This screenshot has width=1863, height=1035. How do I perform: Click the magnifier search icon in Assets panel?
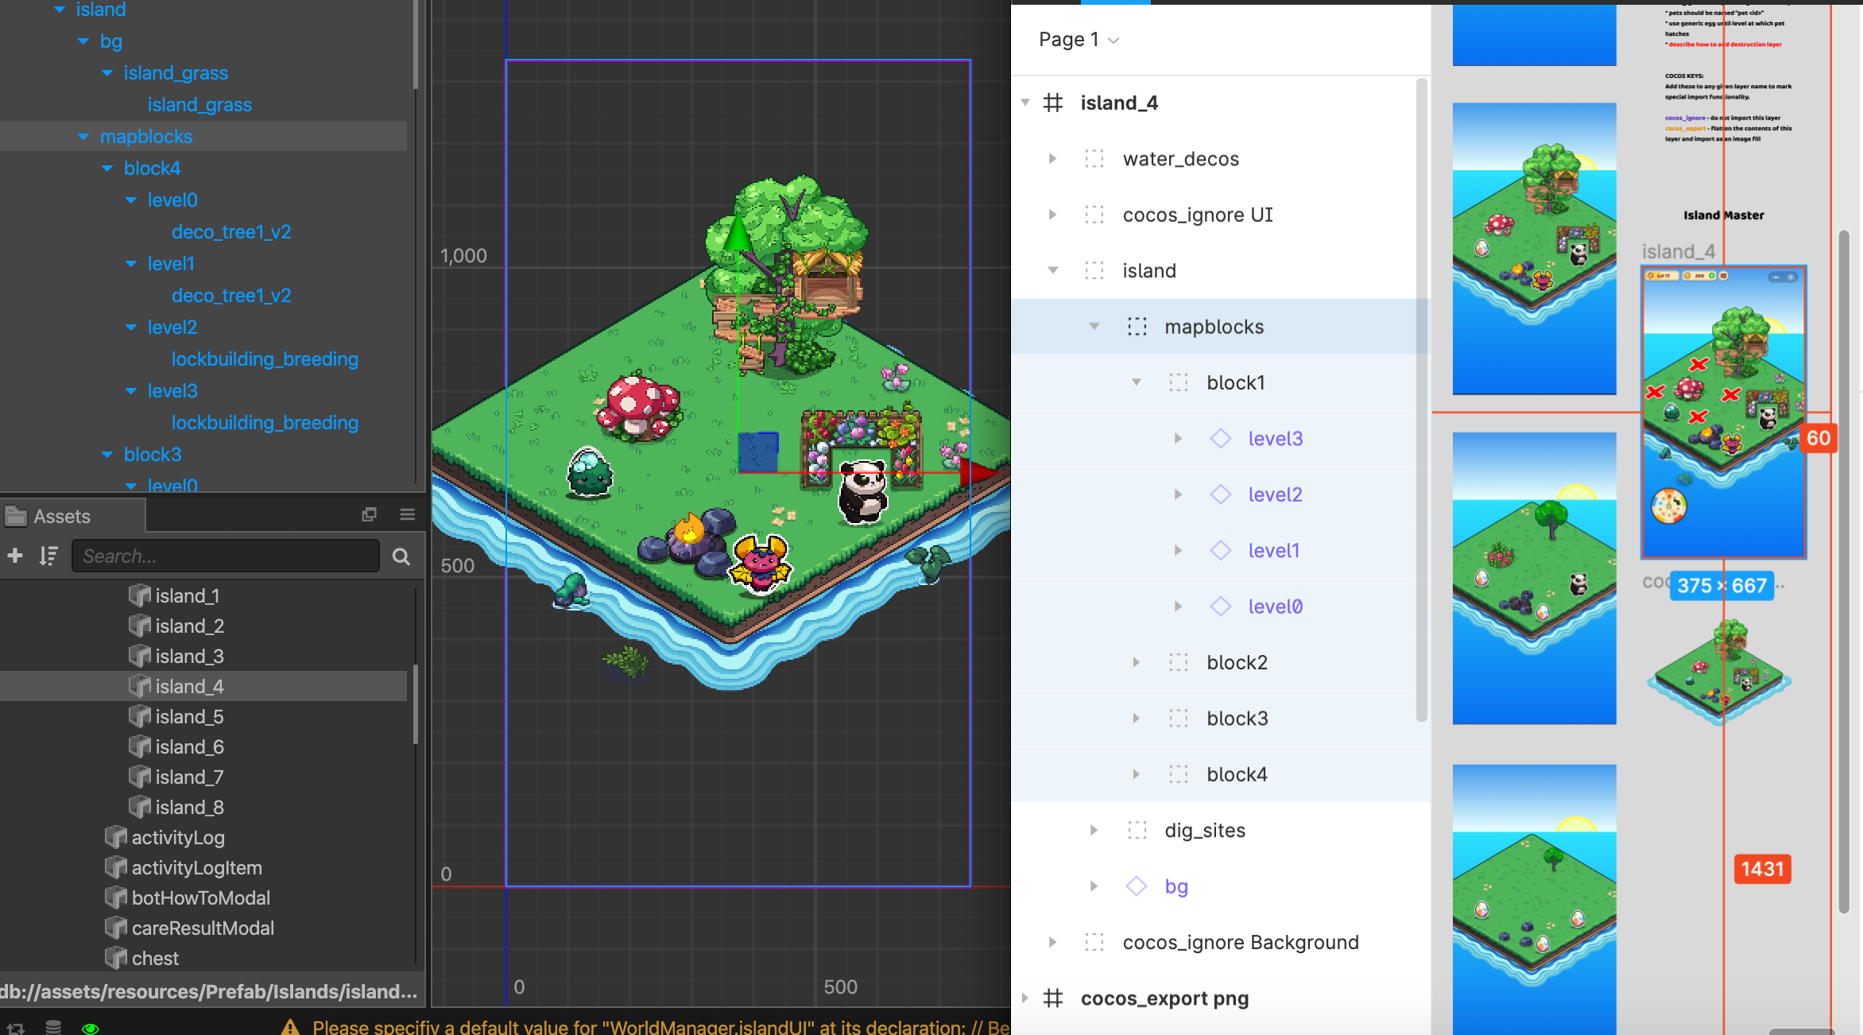(401, 556)
